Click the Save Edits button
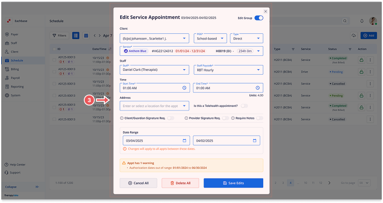Screen dimensions: 383x203 (x=233, y=183)
